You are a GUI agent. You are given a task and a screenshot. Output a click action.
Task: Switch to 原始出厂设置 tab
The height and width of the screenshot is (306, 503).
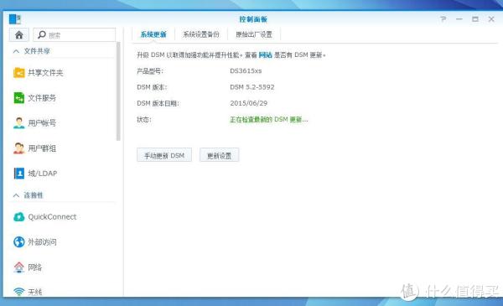(x=254, y=34)
